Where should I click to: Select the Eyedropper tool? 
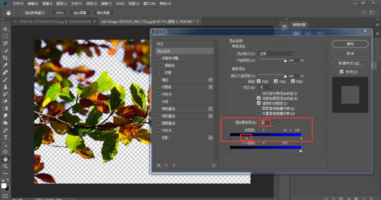point(5,65)
